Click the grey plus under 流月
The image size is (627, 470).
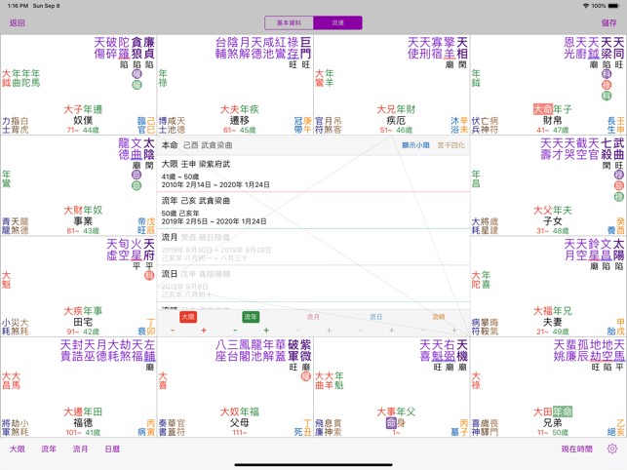(329, 330)
